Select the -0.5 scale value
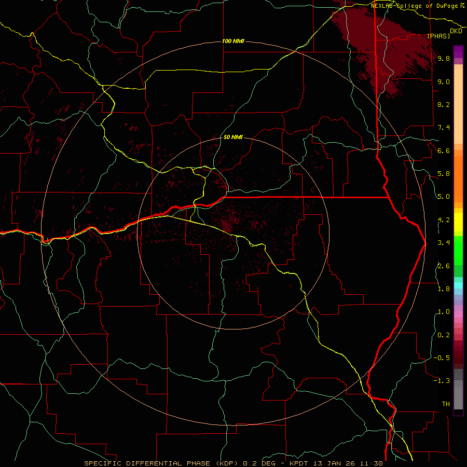This screenshot has height=467, width=467. (x=442, y=358)
